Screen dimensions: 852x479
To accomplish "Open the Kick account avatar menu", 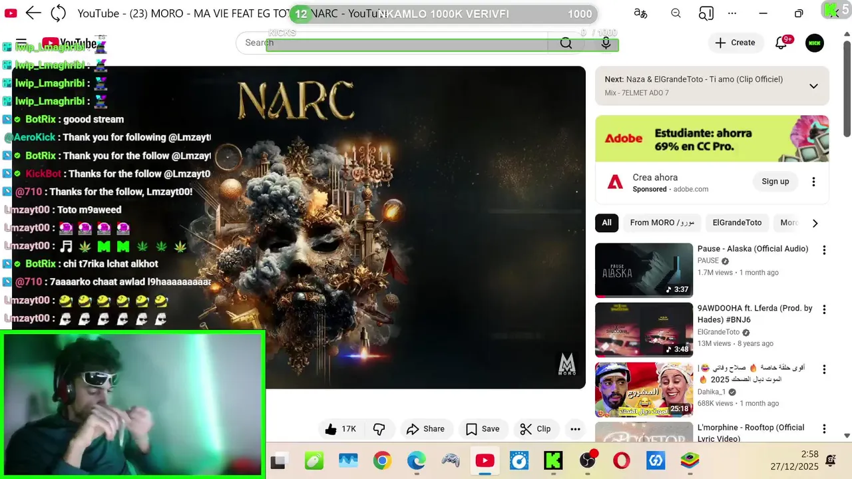I will click(815, 43).
